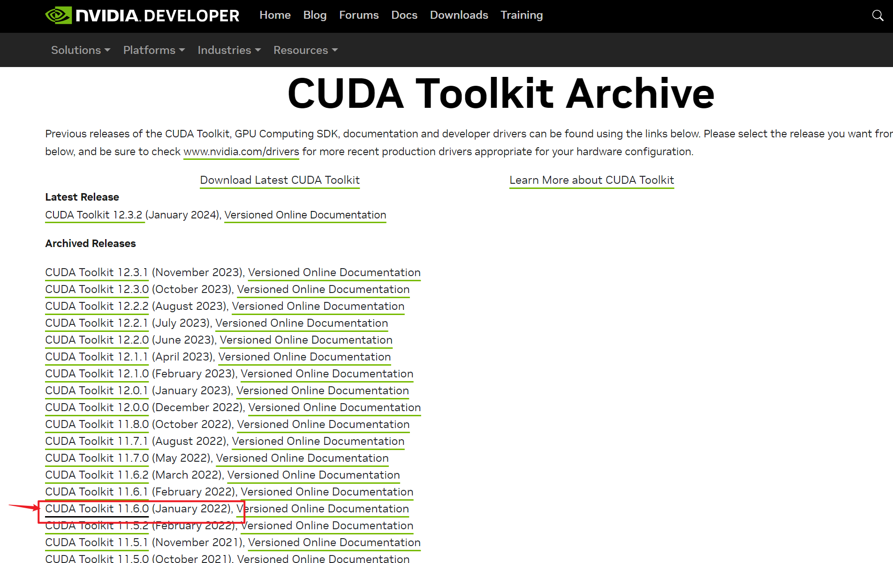The width and height of the screenshot is (893, 563).
Task: Click the 'Archived Releases' heading text
Action: coord(91,244)
